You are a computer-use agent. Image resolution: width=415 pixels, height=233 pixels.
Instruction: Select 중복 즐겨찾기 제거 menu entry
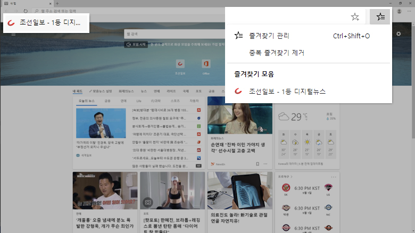276,53
